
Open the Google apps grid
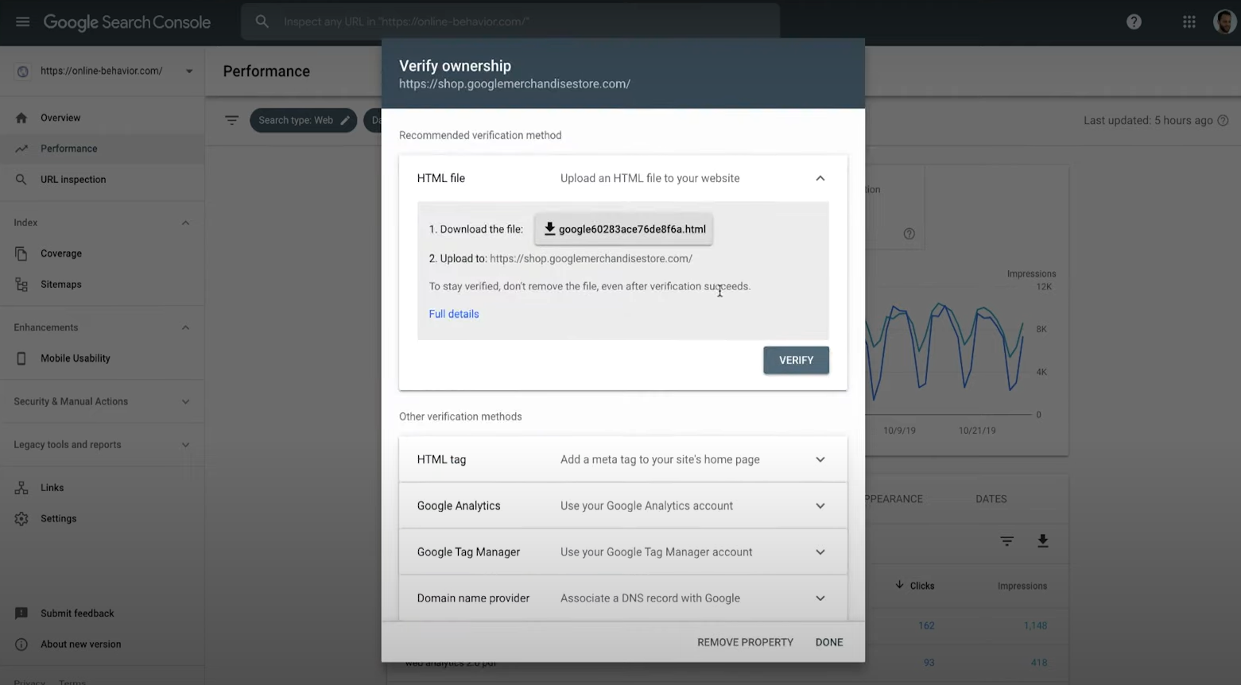[x=1189, y=22]
